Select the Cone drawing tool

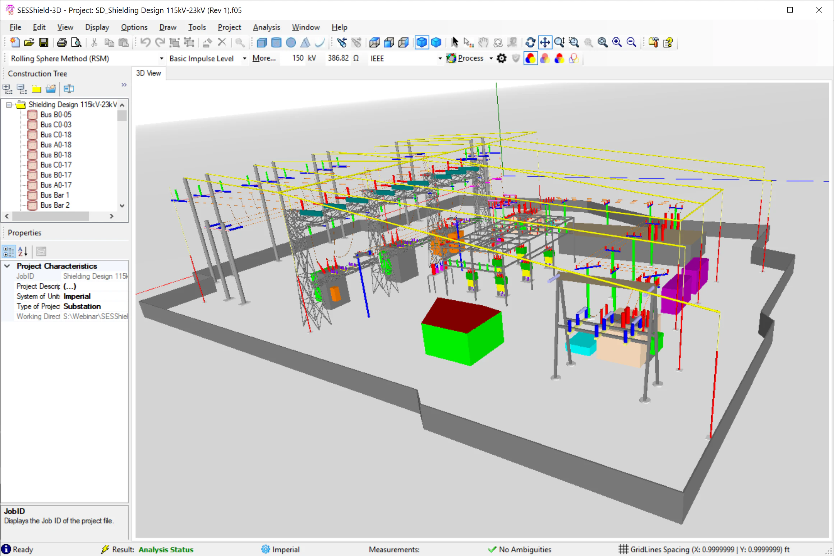305,42
